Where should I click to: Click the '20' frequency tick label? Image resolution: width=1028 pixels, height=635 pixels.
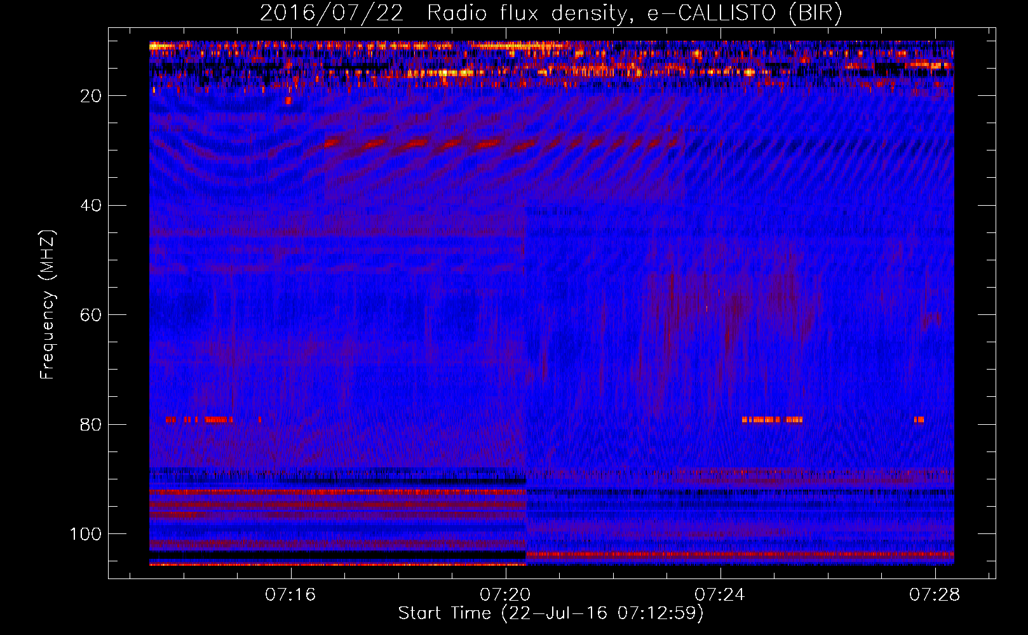[91, 96]
